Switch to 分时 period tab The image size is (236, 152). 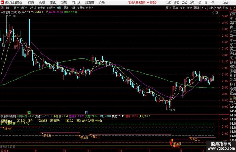[x=8, y=8]
